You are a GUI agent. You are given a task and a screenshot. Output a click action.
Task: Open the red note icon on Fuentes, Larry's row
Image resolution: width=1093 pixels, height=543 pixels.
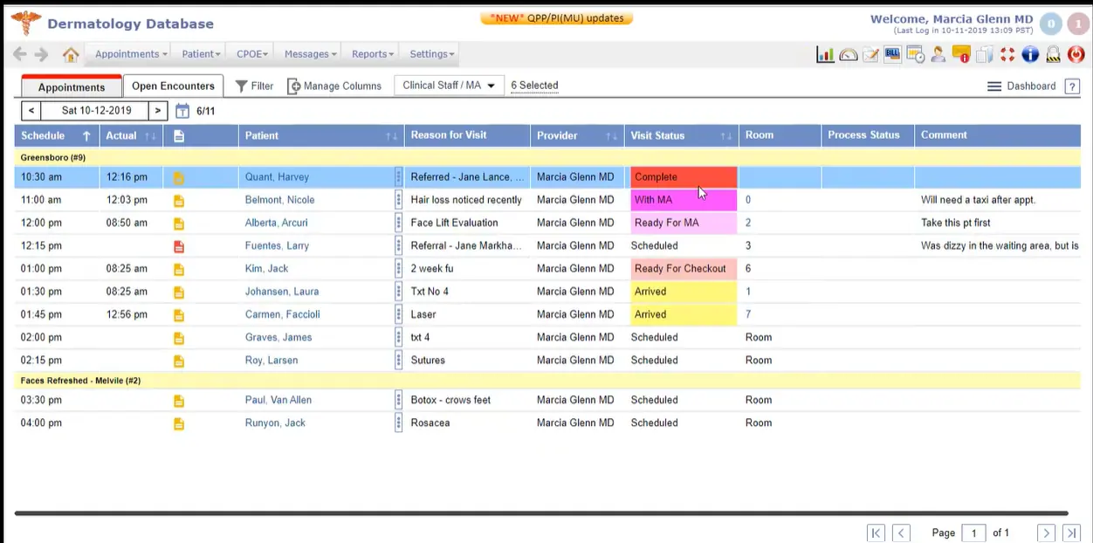(178, 245)
